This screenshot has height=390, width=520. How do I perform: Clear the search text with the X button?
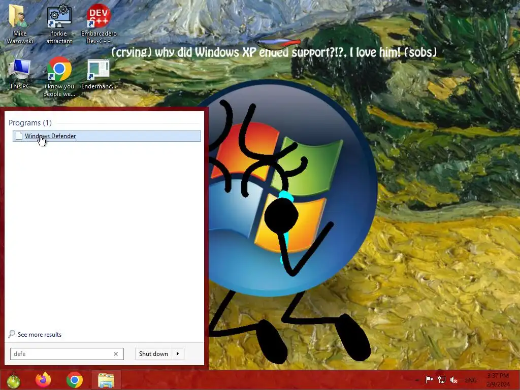(116, 354)
